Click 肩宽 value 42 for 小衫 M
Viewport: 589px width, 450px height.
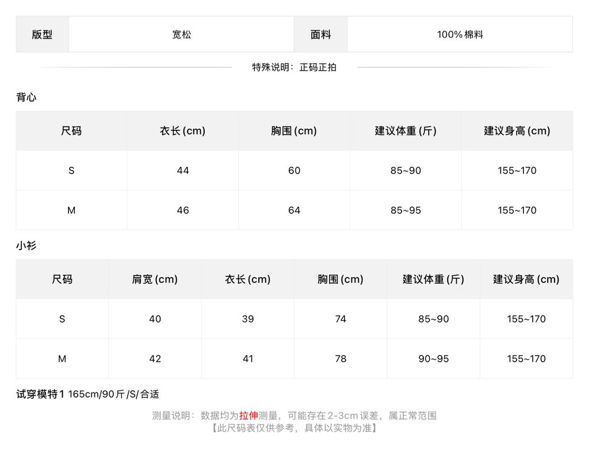click(155, 359)
